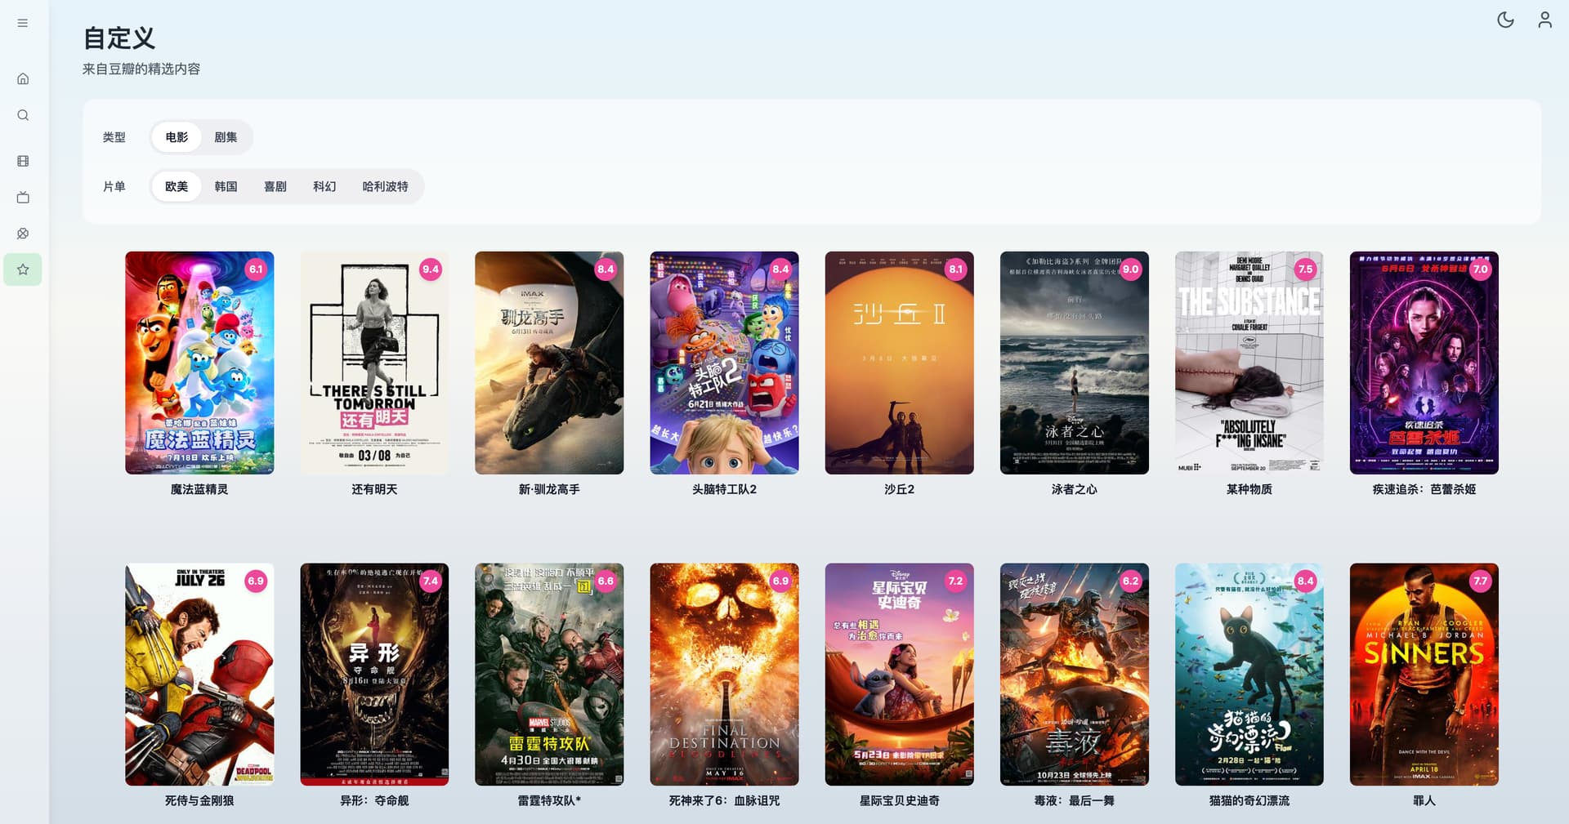The height and width of the screenshot is (824, 1569).
Task: Click the title text 泳者之心
Action: point(1075,489)
